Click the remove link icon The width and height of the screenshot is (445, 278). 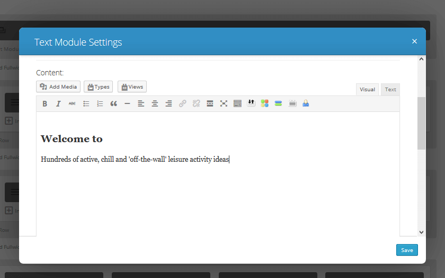196,104
